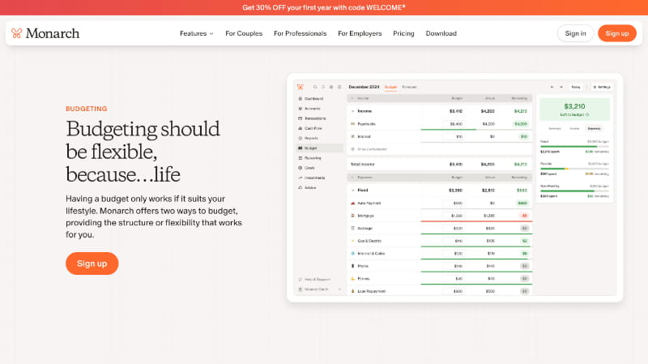The image size is (648, 364).
Task: Go to next month with right arrow
Action: (561, 88)
